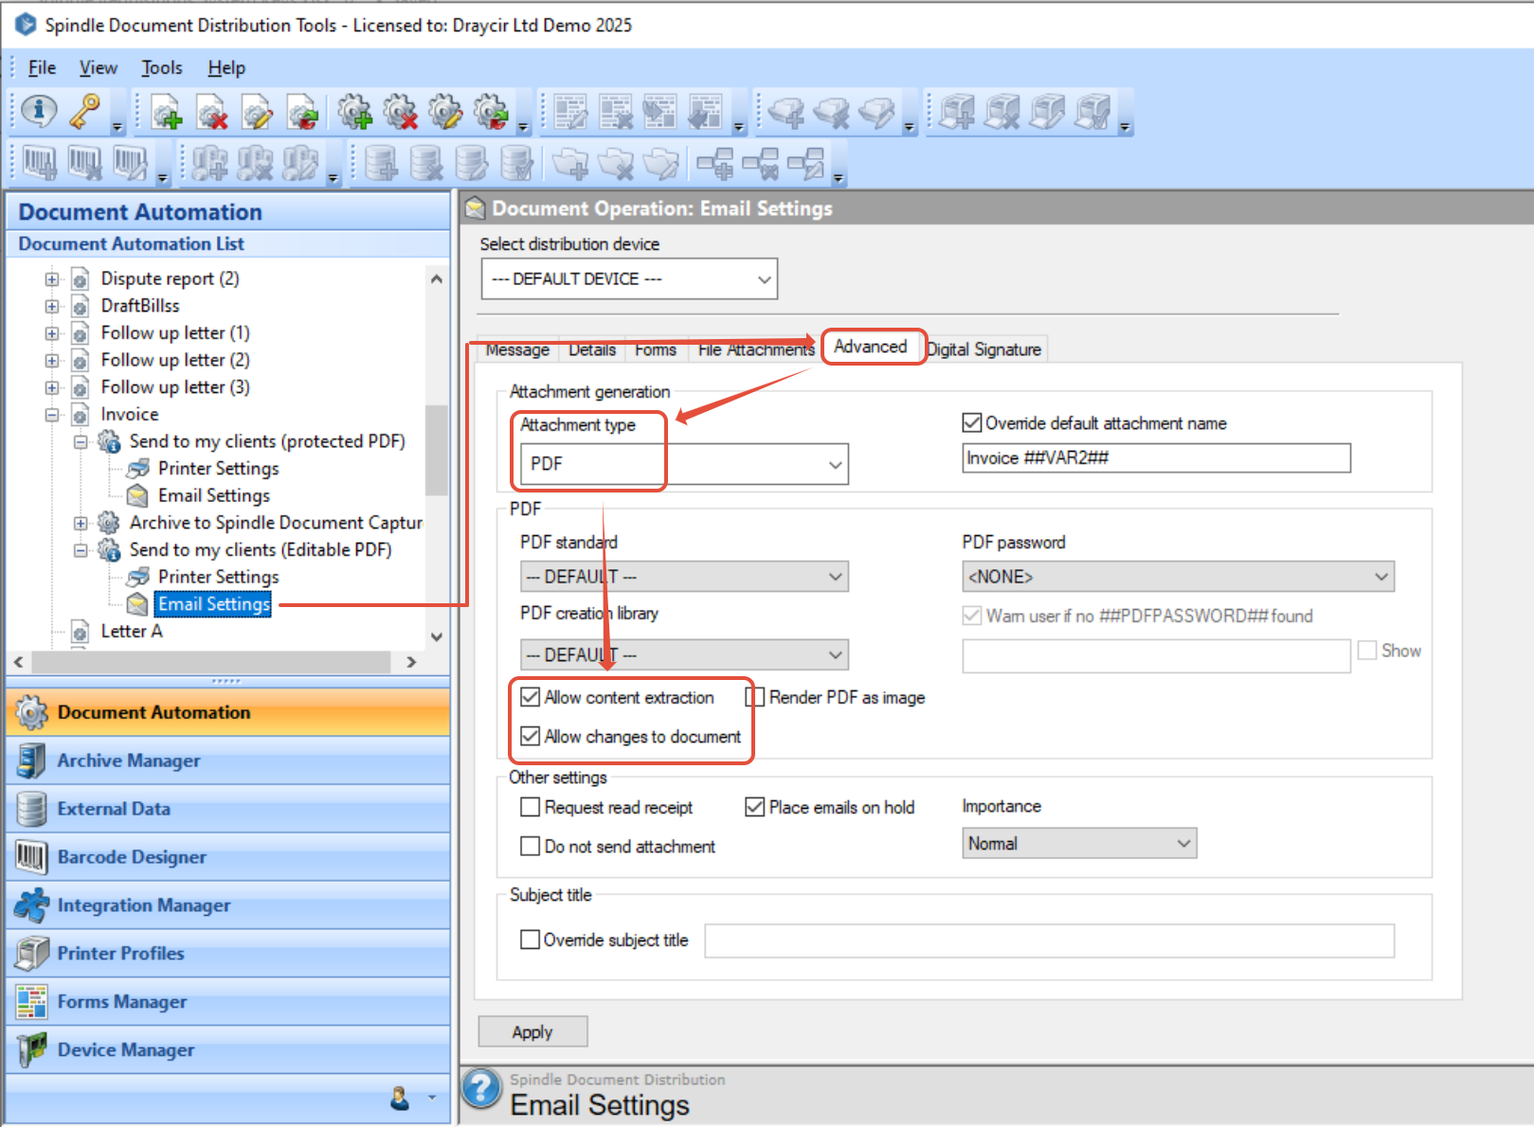
Task: Click the user icon at sidebar bottom
Action: coord(400,1099)
